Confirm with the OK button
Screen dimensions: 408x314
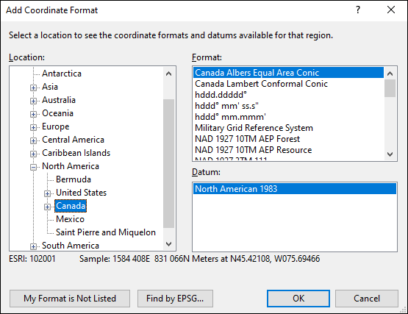pyautogui.click(x=298, y=299)
